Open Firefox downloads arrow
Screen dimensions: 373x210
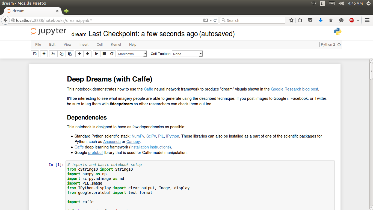tap(321, 20)
